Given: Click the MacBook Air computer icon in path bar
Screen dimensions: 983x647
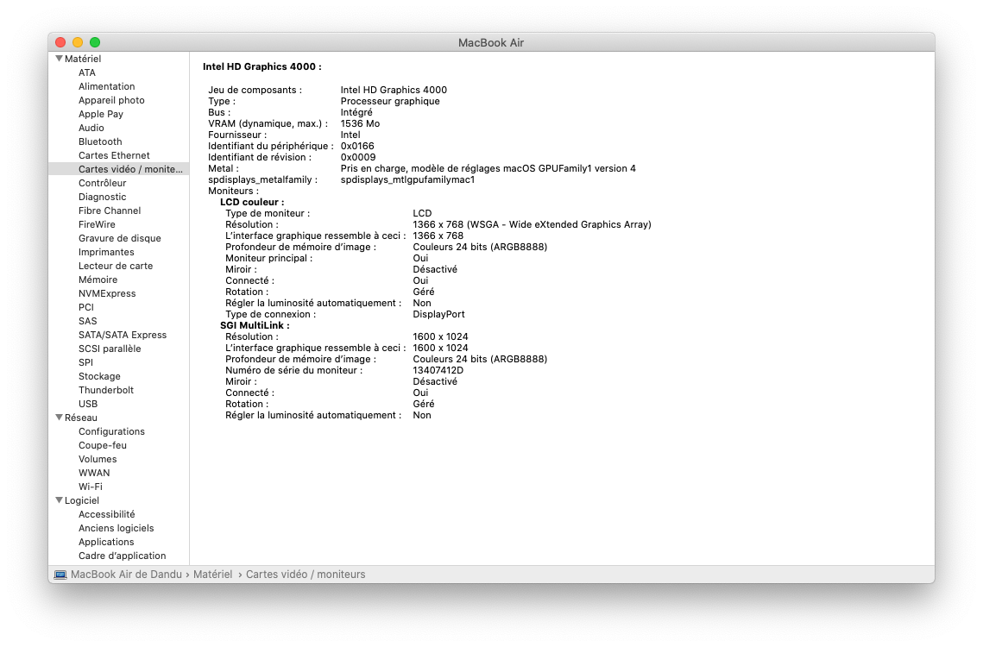Looking at the screenshot, I should [x=60, y=575].
